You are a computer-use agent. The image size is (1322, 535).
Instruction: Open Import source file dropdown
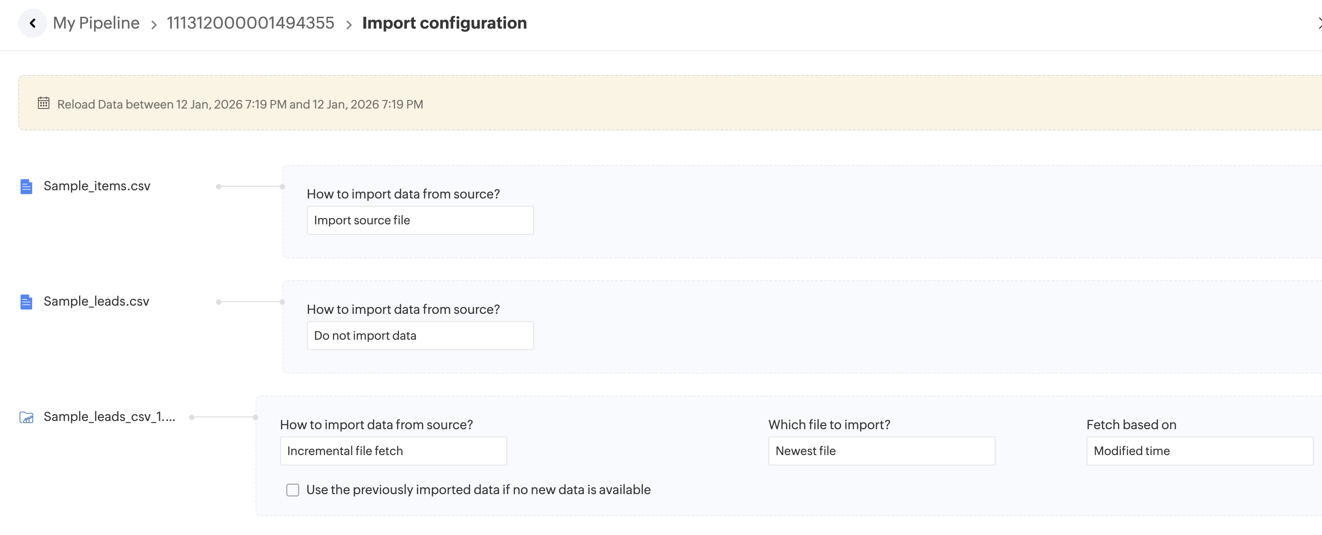click(x=420, y=220)
